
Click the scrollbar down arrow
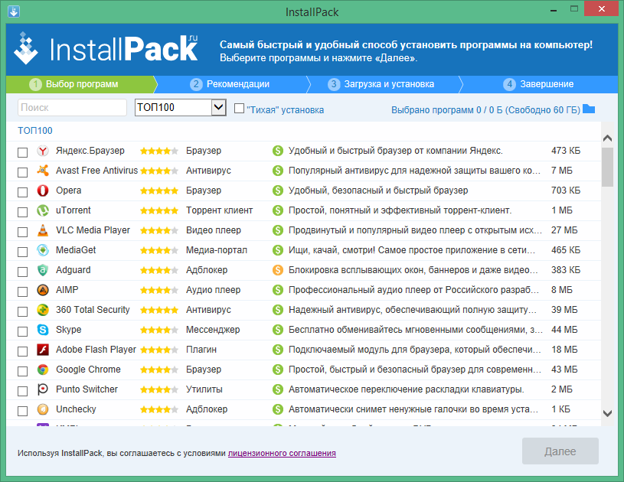(607, 414)
